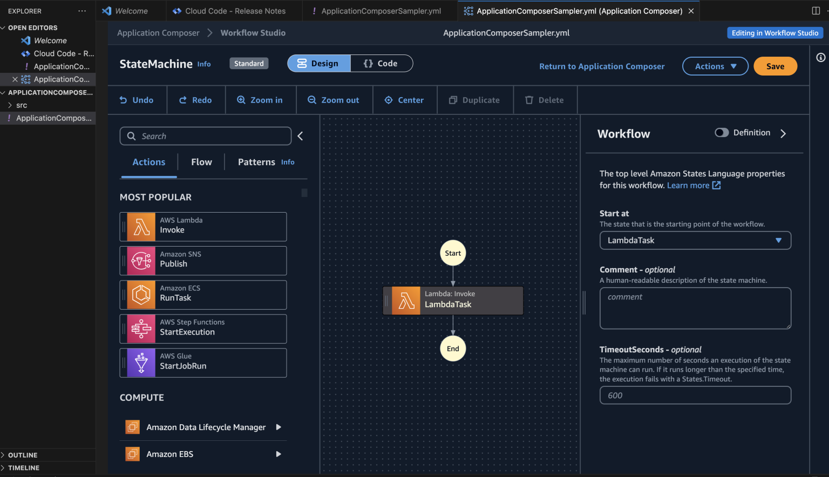Switch to the Code view
Viewport: 829px width, 477px height.
coord(382,63)
